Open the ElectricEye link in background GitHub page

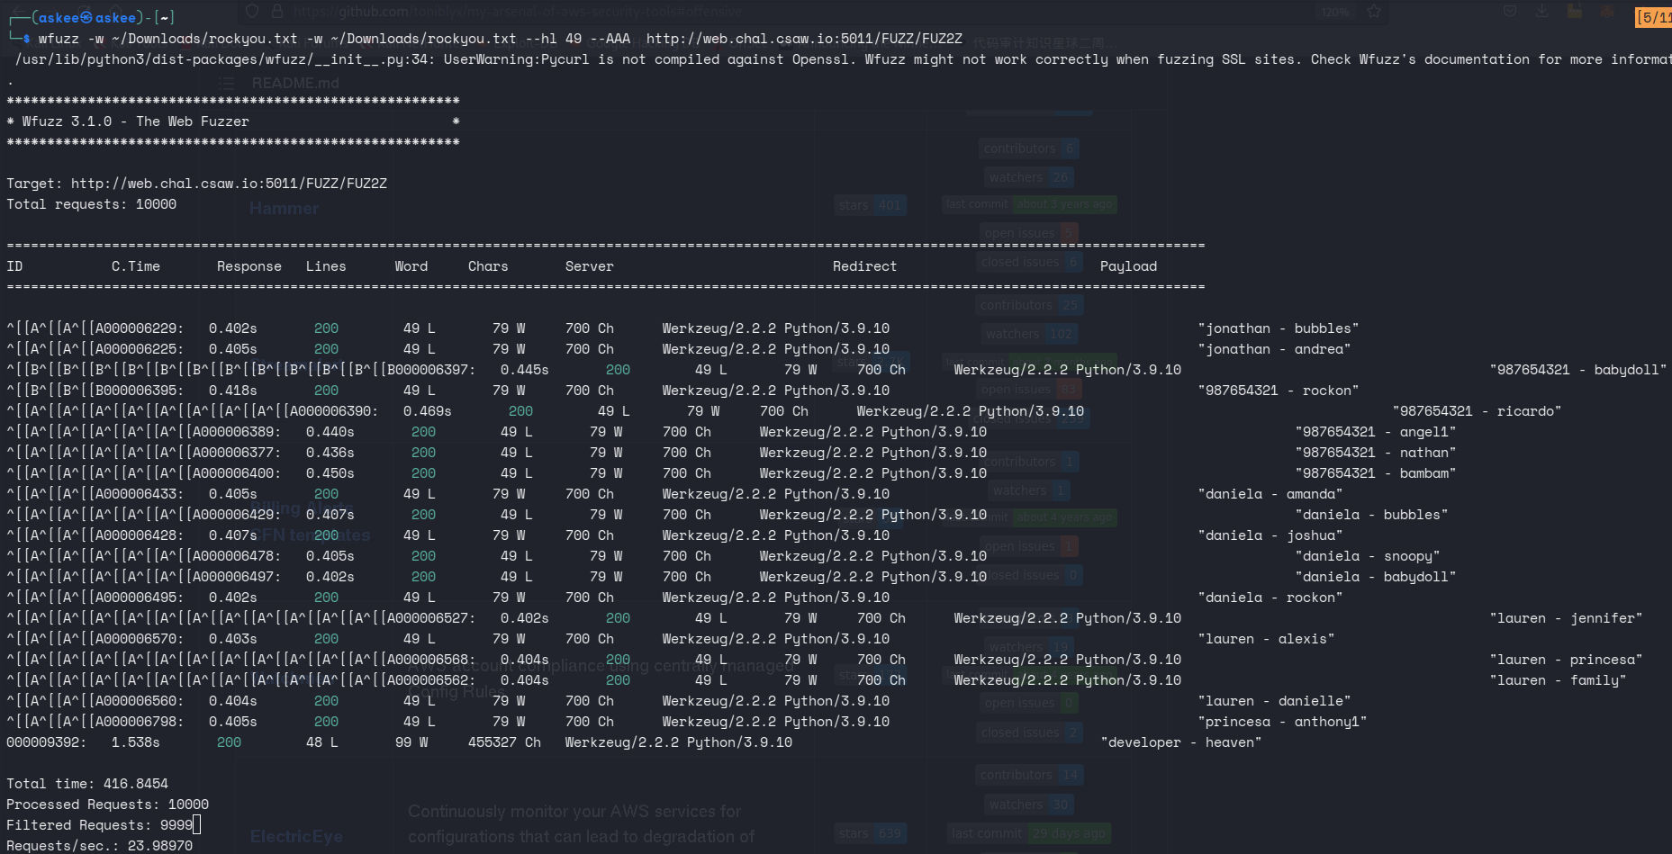[x=296, y=836]
